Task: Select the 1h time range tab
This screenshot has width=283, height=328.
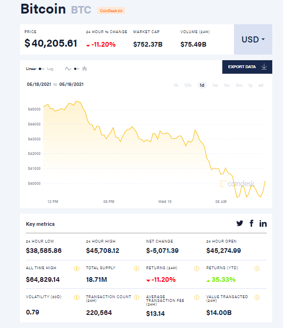Action: (x=176, y=85)
